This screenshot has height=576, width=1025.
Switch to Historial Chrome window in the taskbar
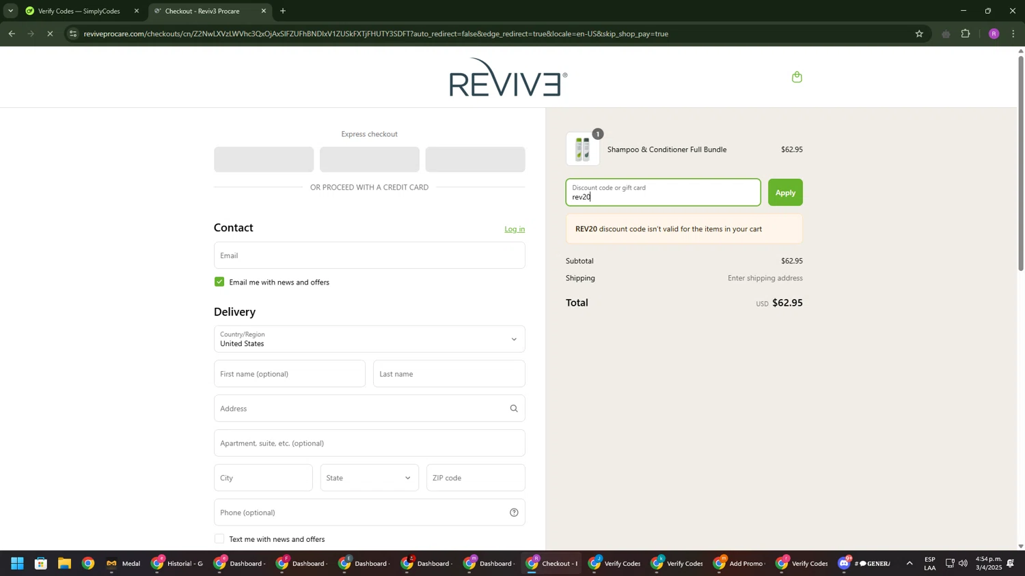click(178, 564)
